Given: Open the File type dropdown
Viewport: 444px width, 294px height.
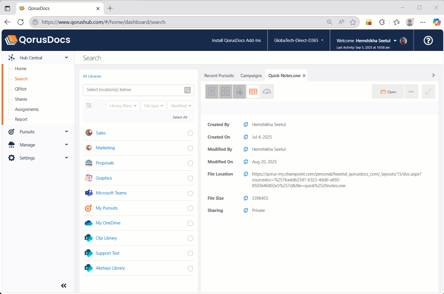Looking at the screenshot, I should pyautogui.click(x=153, y=106).
